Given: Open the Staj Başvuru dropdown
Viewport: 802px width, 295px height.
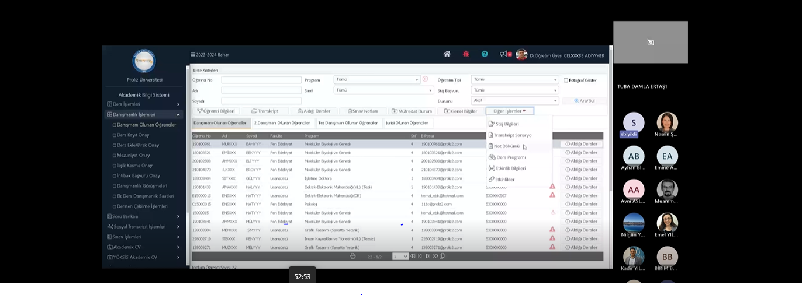Looking at the screenshot, I should 515,90.
